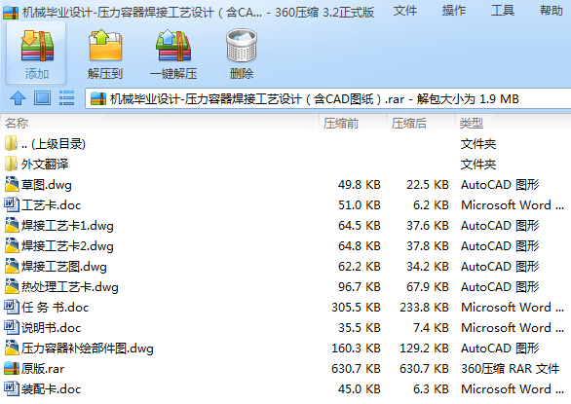The image size is (571, 404).
Task: Open the 文件 menu
Action: (405, 11)
